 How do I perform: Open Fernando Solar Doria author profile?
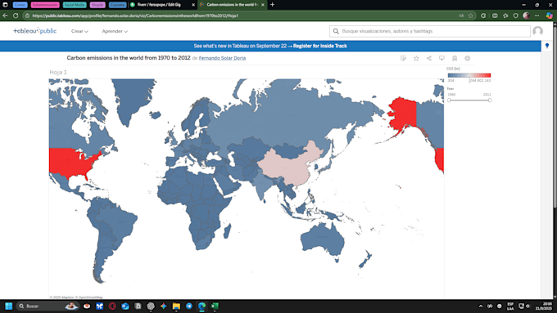click(222, 58)
